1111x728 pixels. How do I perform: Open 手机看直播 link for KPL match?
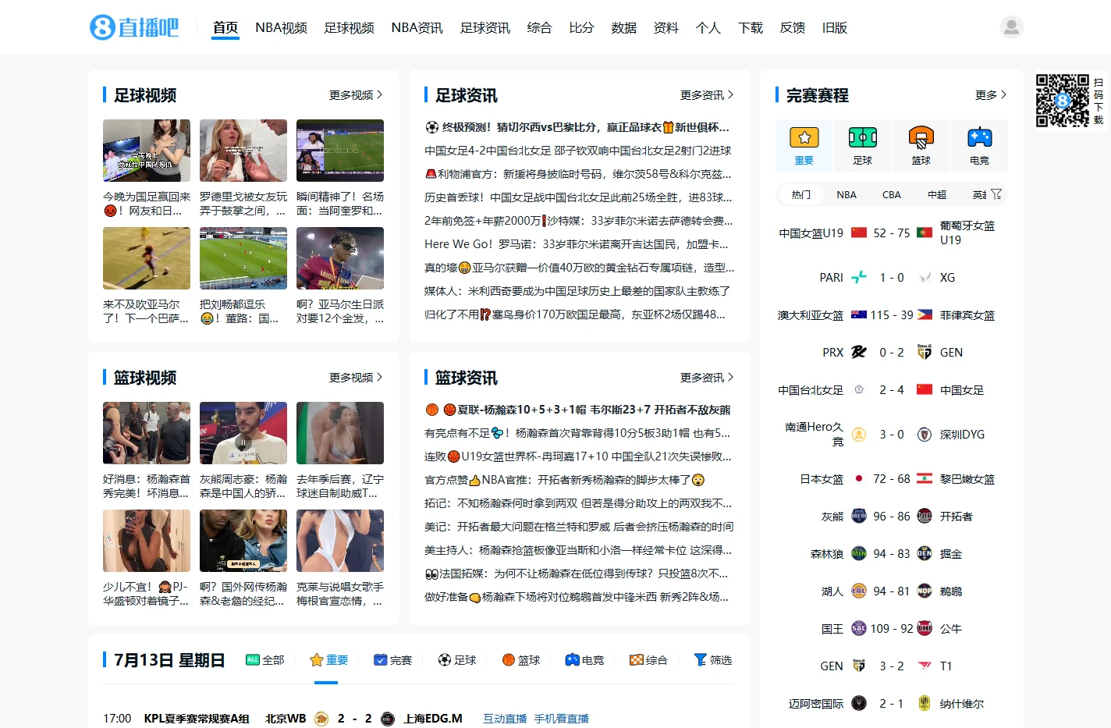tap(562, 719)
